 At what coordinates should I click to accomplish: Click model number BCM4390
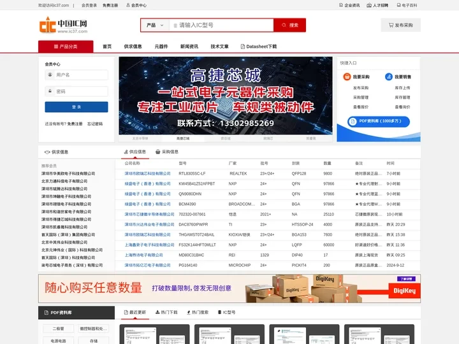point(187,204)
